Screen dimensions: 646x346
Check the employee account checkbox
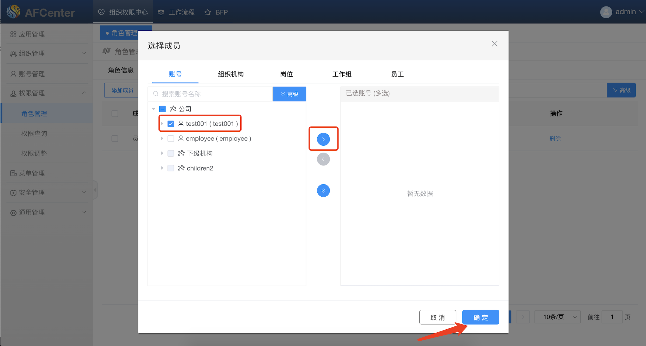point(171,138)
